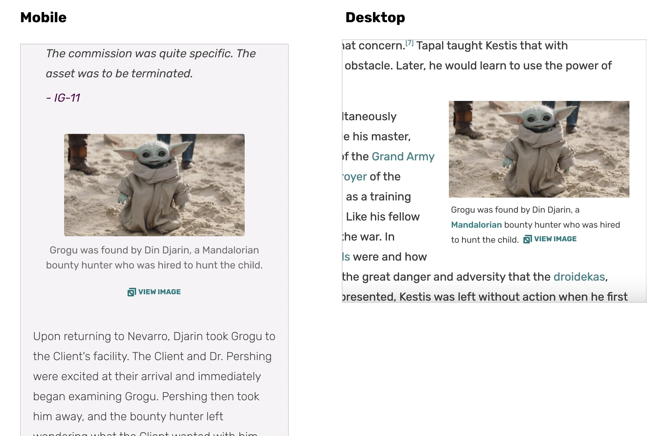Screen dimensions: 647x436
Task: Click text 'asset was to be terminated.'
Action: pyautogui.click(x=119, y=73)
